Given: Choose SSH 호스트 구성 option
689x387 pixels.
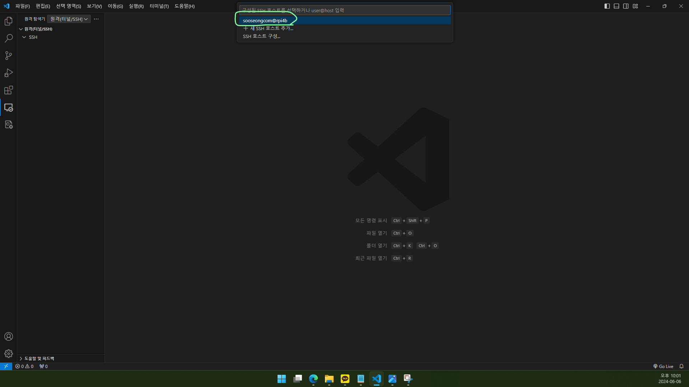Looking at the screenshot, I should 345,36.
